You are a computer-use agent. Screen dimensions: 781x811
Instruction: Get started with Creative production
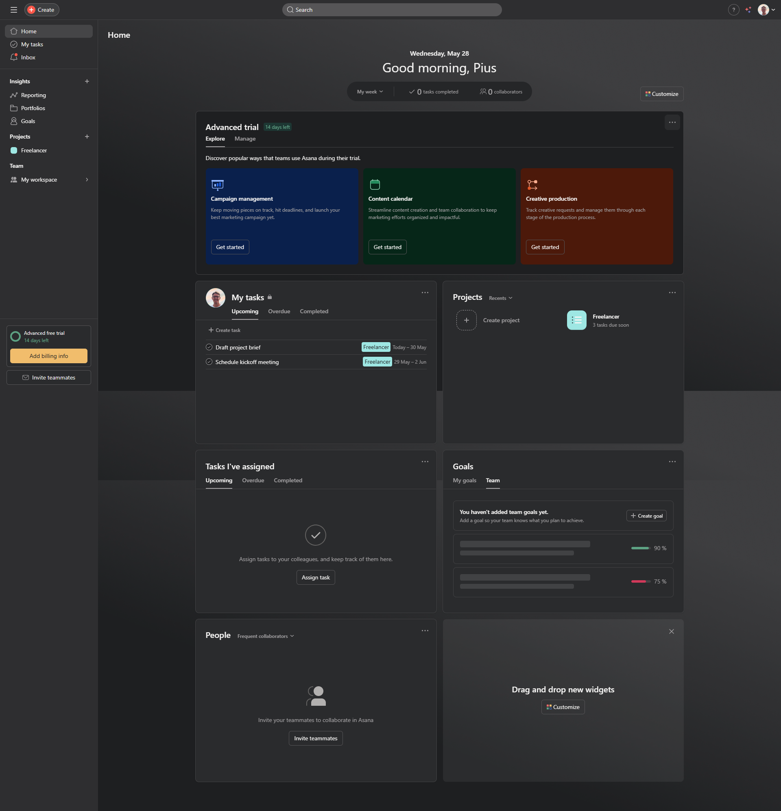click(545, 247)
